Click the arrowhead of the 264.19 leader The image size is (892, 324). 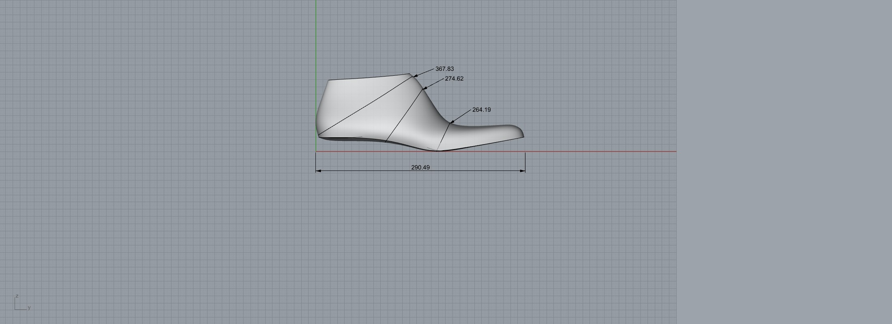(x=452, y=122)
